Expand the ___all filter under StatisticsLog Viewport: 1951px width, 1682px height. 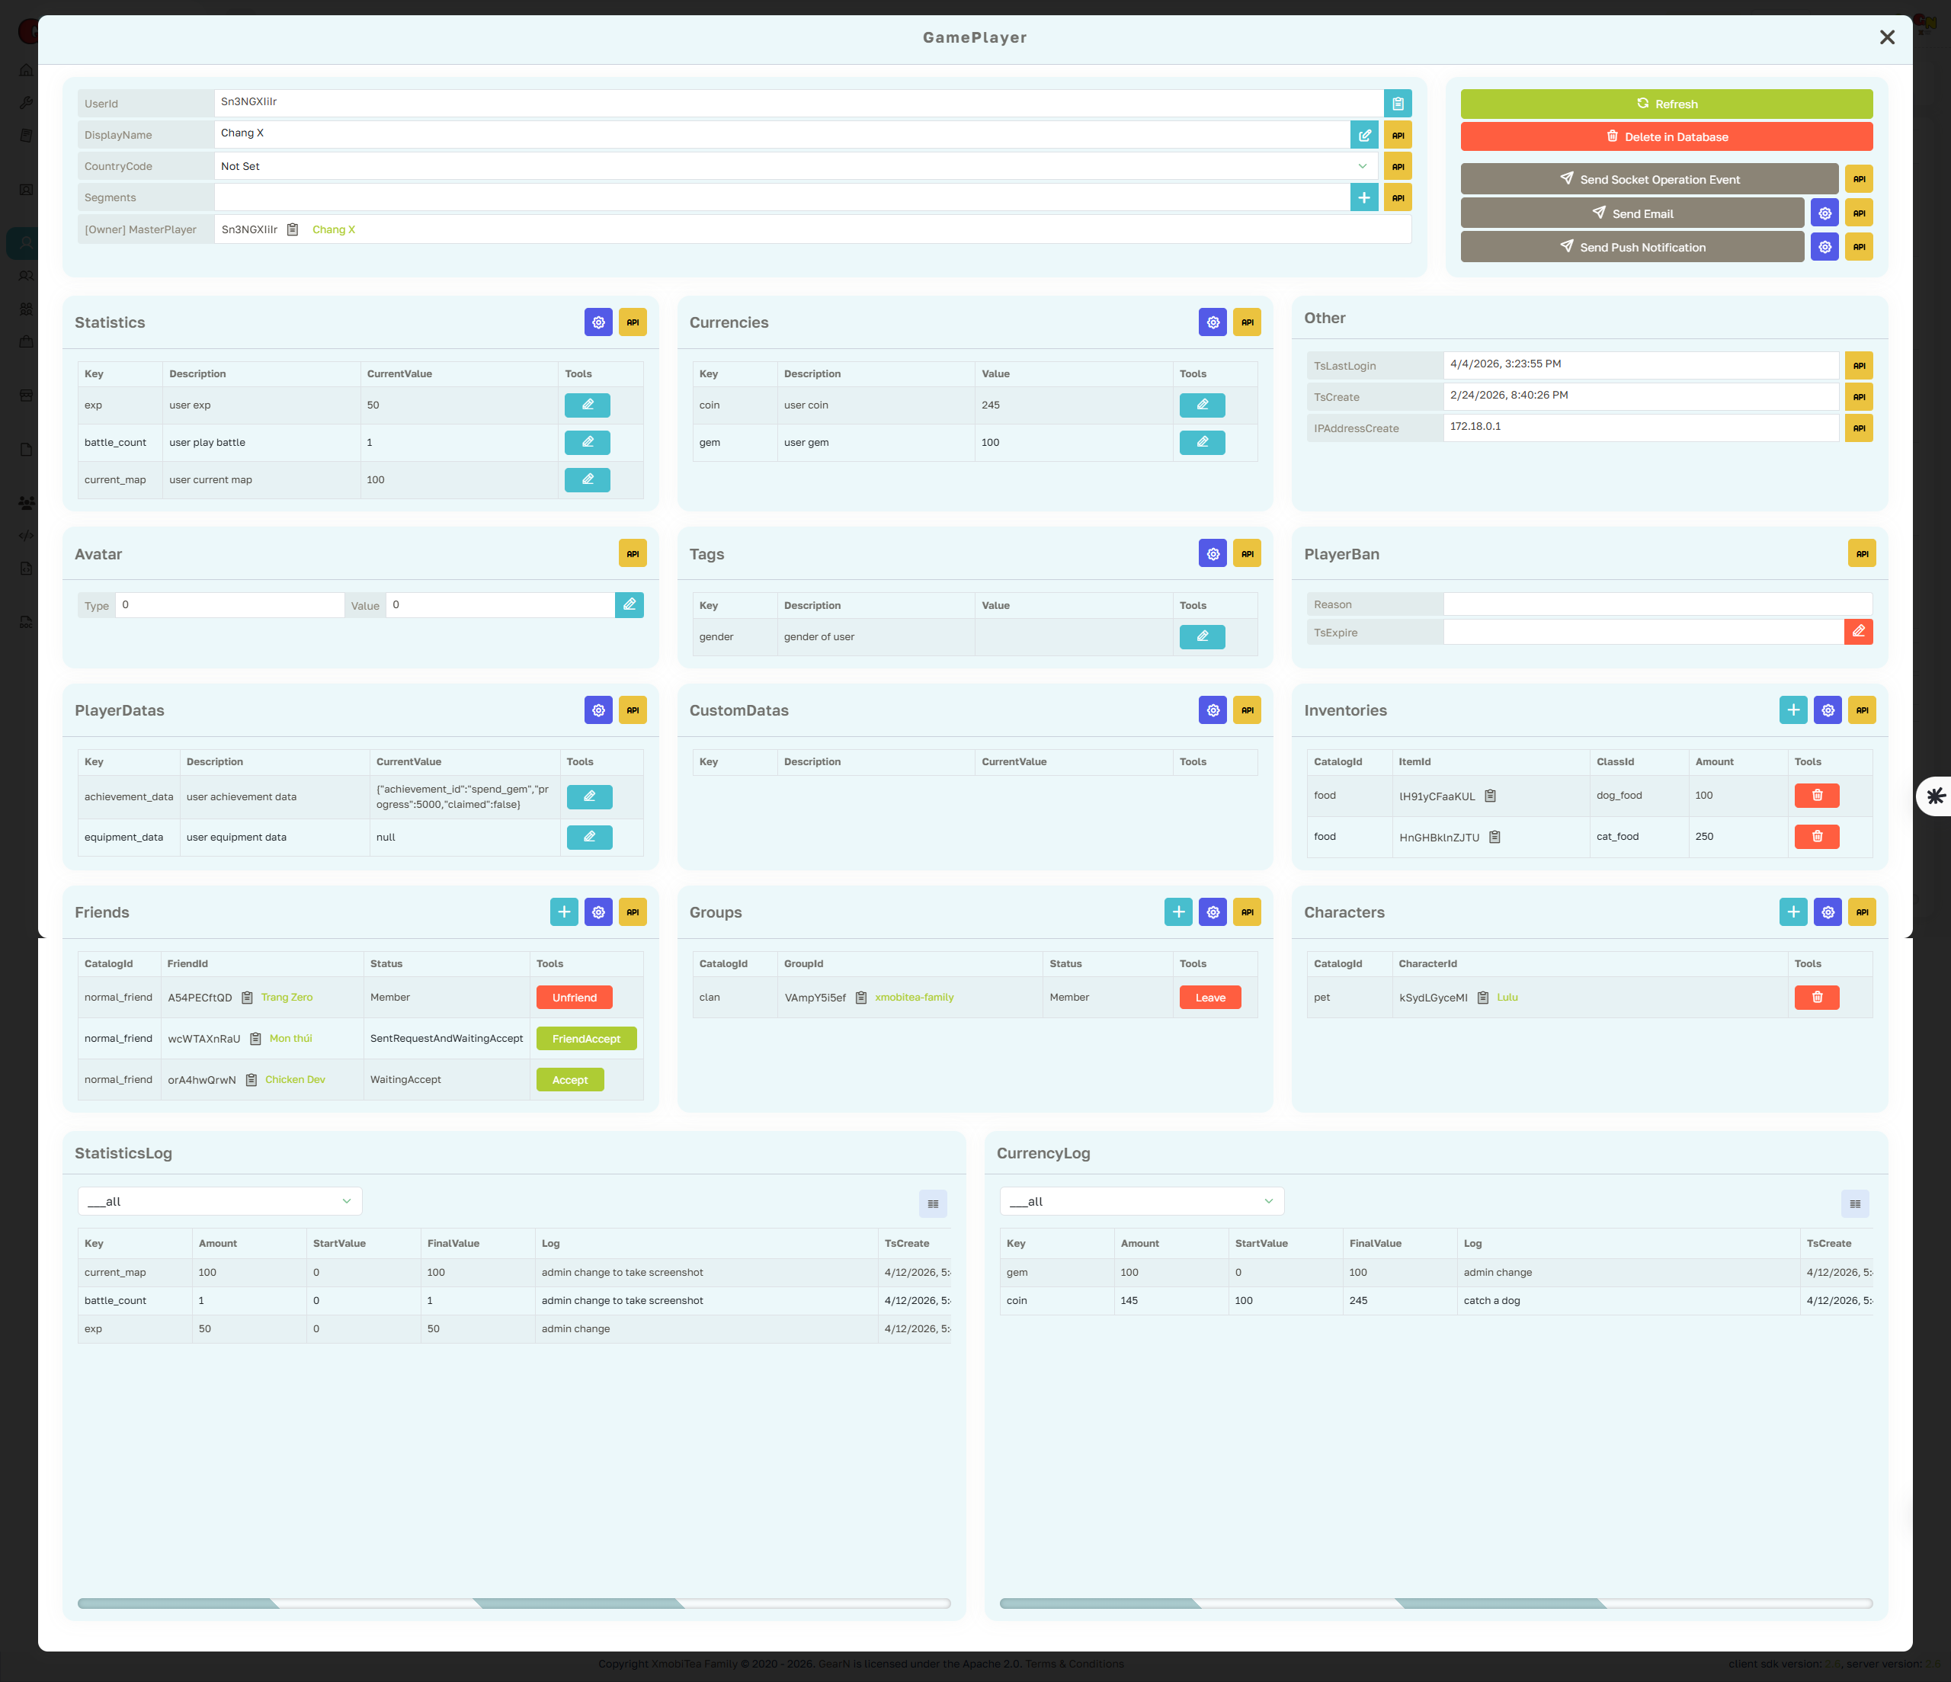tap(219, 1201)
